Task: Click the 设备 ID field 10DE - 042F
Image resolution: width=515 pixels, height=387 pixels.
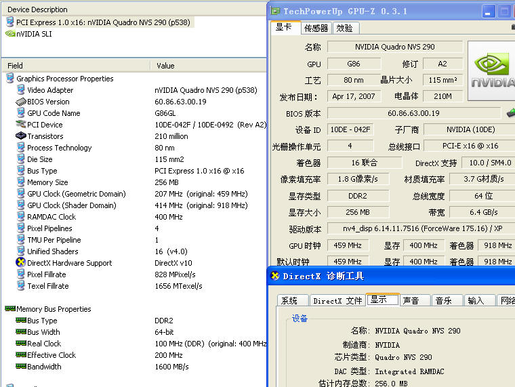Action: [x=350, y=129]
